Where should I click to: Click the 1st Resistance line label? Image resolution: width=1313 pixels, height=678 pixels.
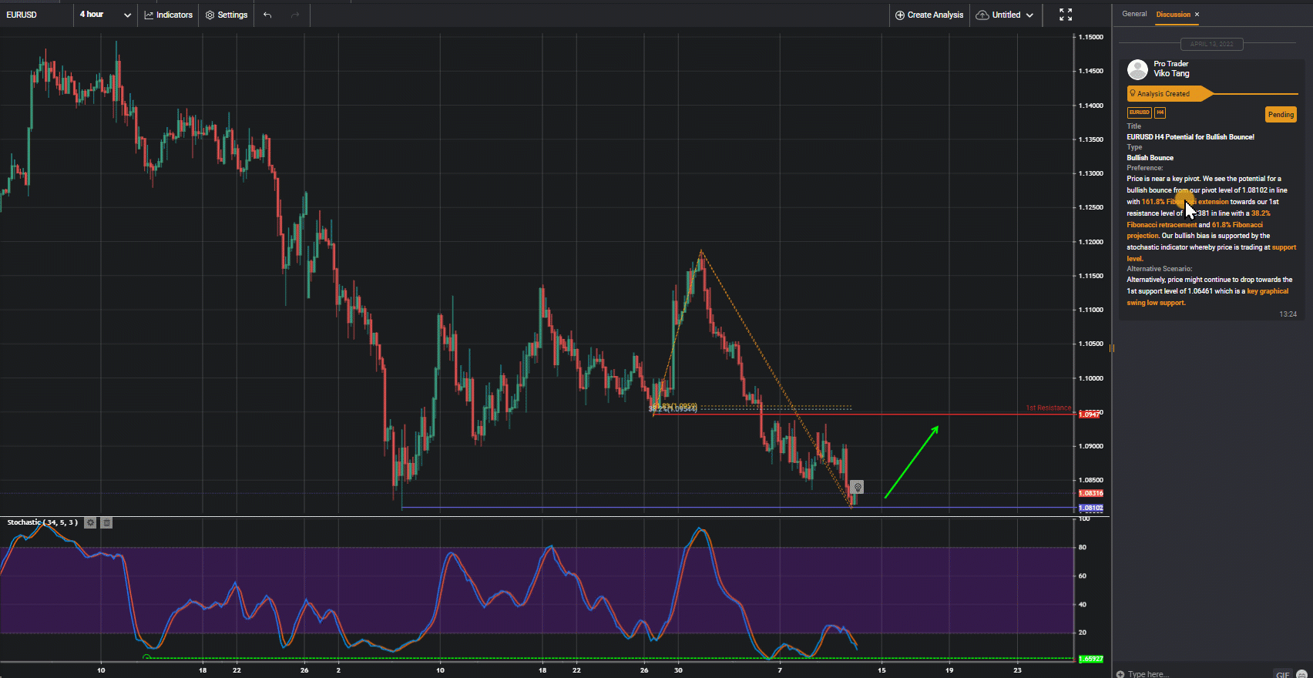(x=1048, y=408)
